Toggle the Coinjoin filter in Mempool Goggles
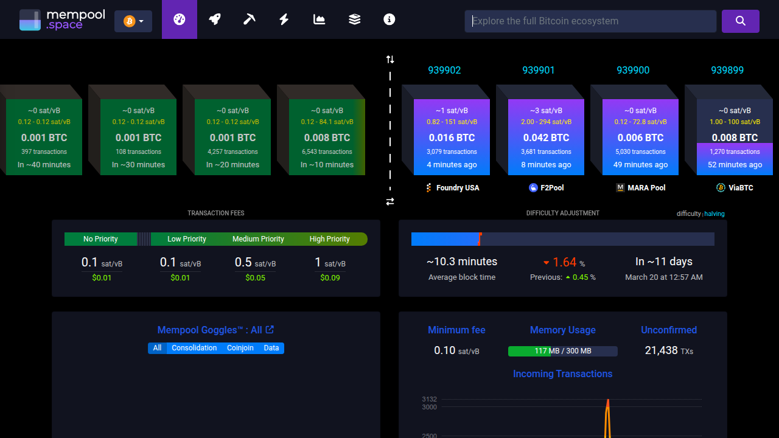Viewport: 779px width, 438px height. coord(240,348)
